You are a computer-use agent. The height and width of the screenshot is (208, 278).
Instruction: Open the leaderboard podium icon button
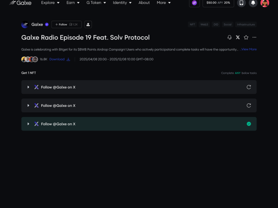click(x=88, y=24)
